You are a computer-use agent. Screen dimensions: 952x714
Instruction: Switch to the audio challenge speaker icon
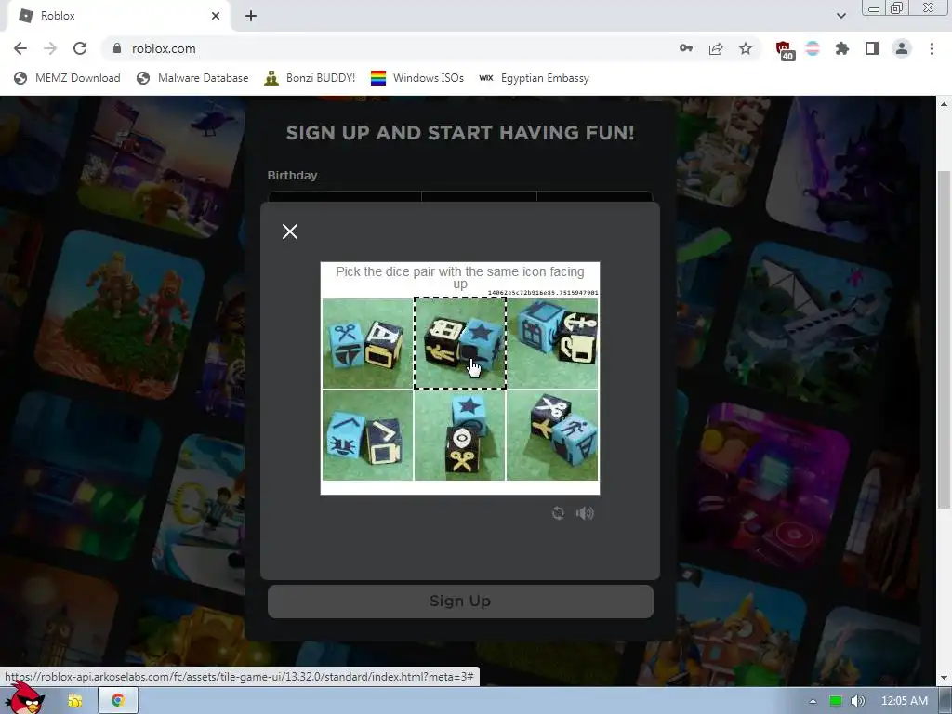[x=585, y=513]
